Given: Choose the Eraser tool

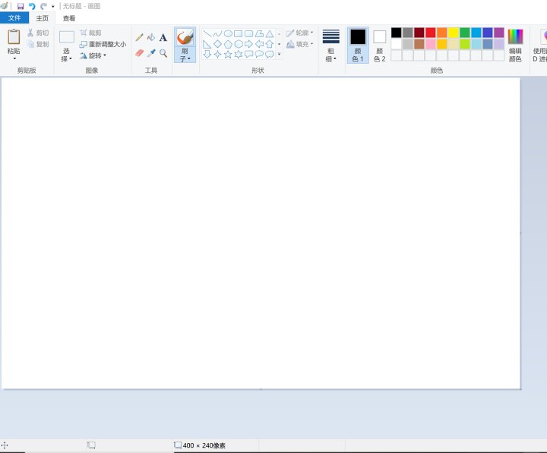Looking at the screenshot, I should 139,53.
